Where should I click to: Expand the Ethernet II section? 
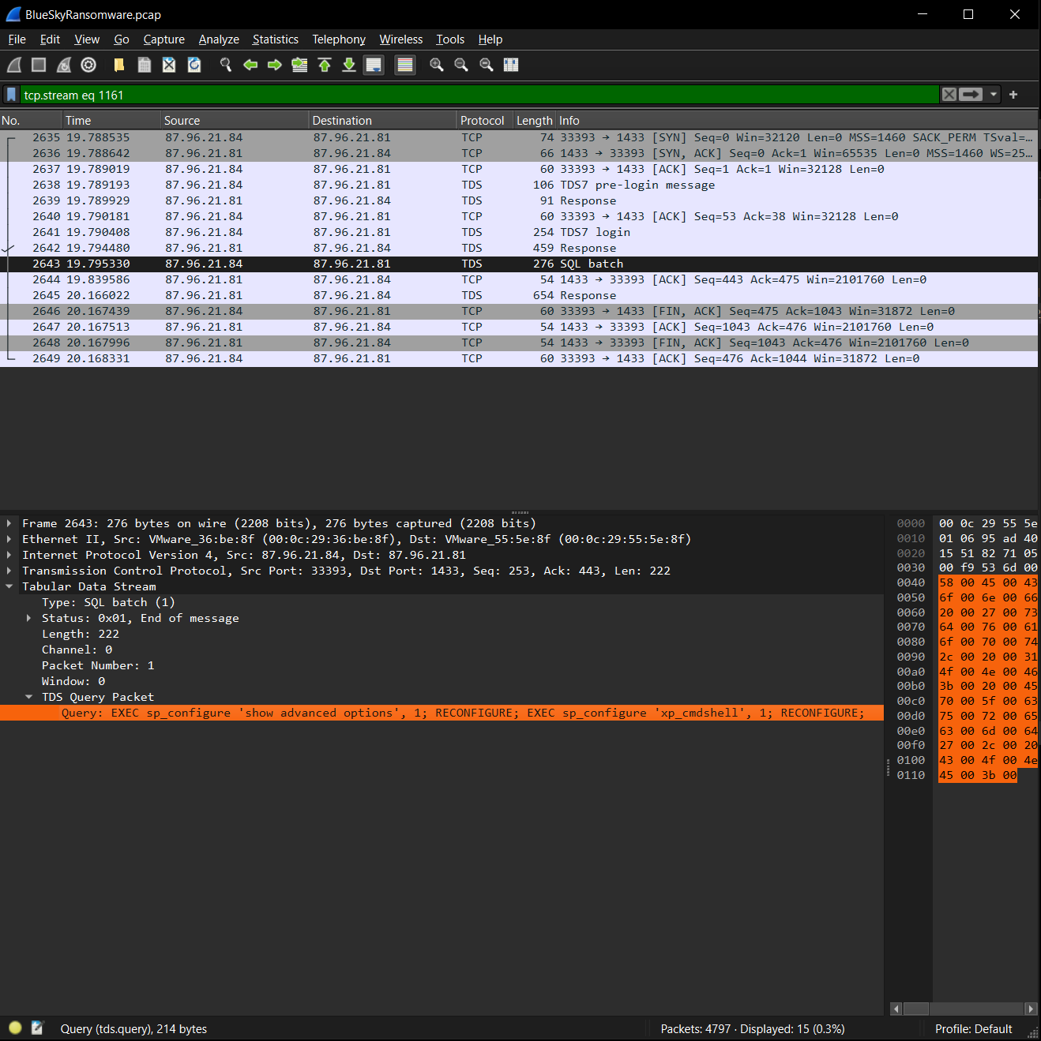click(9, 539)
